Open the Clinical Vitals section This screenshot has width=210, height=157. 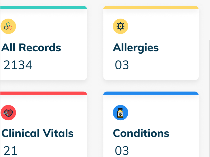click(37, 133)
